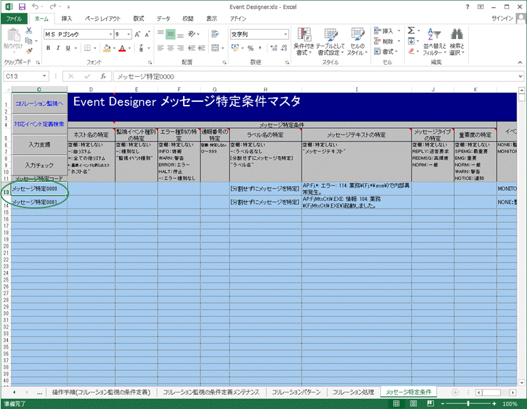Toggle top vertical alignment

(x=161, y=34)
